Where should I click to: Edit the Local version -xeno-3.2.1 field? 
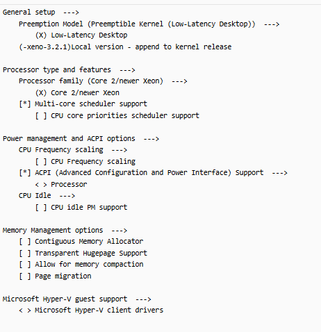pos(45,47)
